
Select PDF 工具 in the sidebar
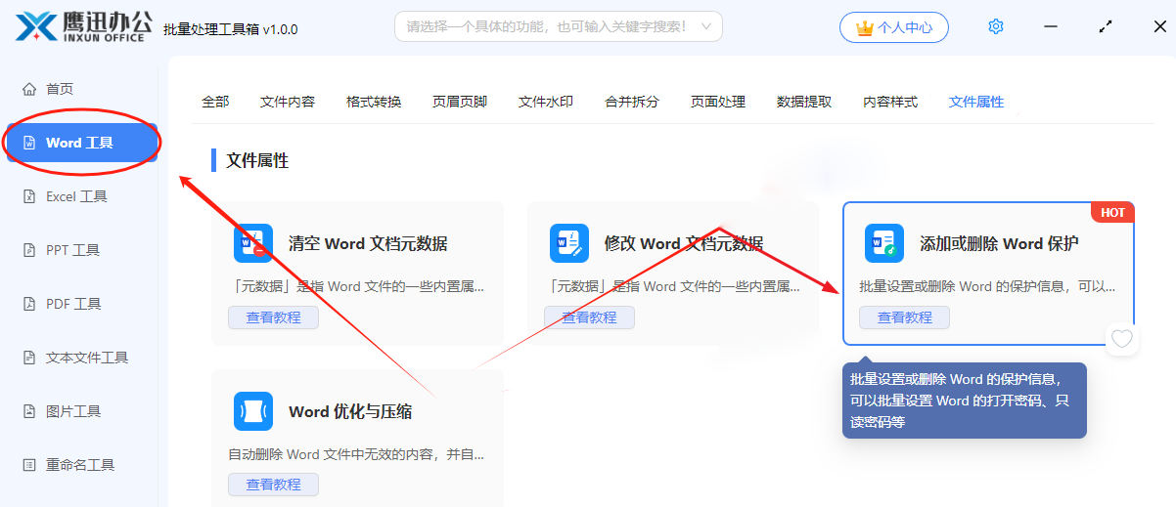pyautogui.click(x=82, y=304)
